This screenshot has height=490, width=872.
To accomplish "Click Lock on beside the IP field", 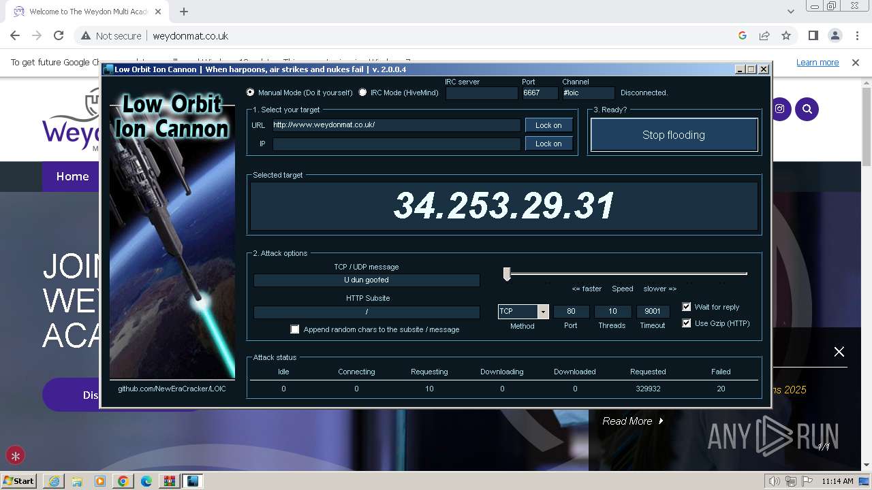I will point(548,144).
